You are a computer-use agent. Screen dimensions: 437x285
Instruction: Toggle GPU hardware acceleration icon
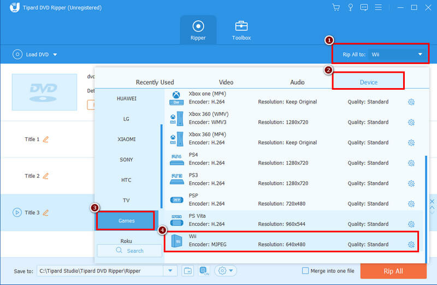(204, 271)
